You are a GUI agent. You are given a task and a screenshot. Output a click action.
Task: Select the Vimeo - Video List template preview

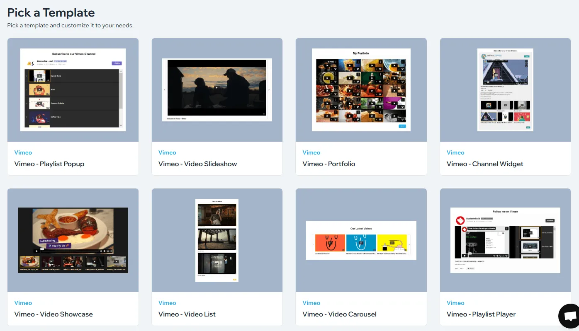point(217,240)
